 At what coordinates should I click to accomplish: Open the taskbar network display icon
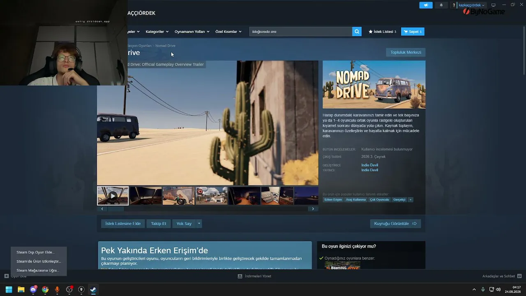491,289
